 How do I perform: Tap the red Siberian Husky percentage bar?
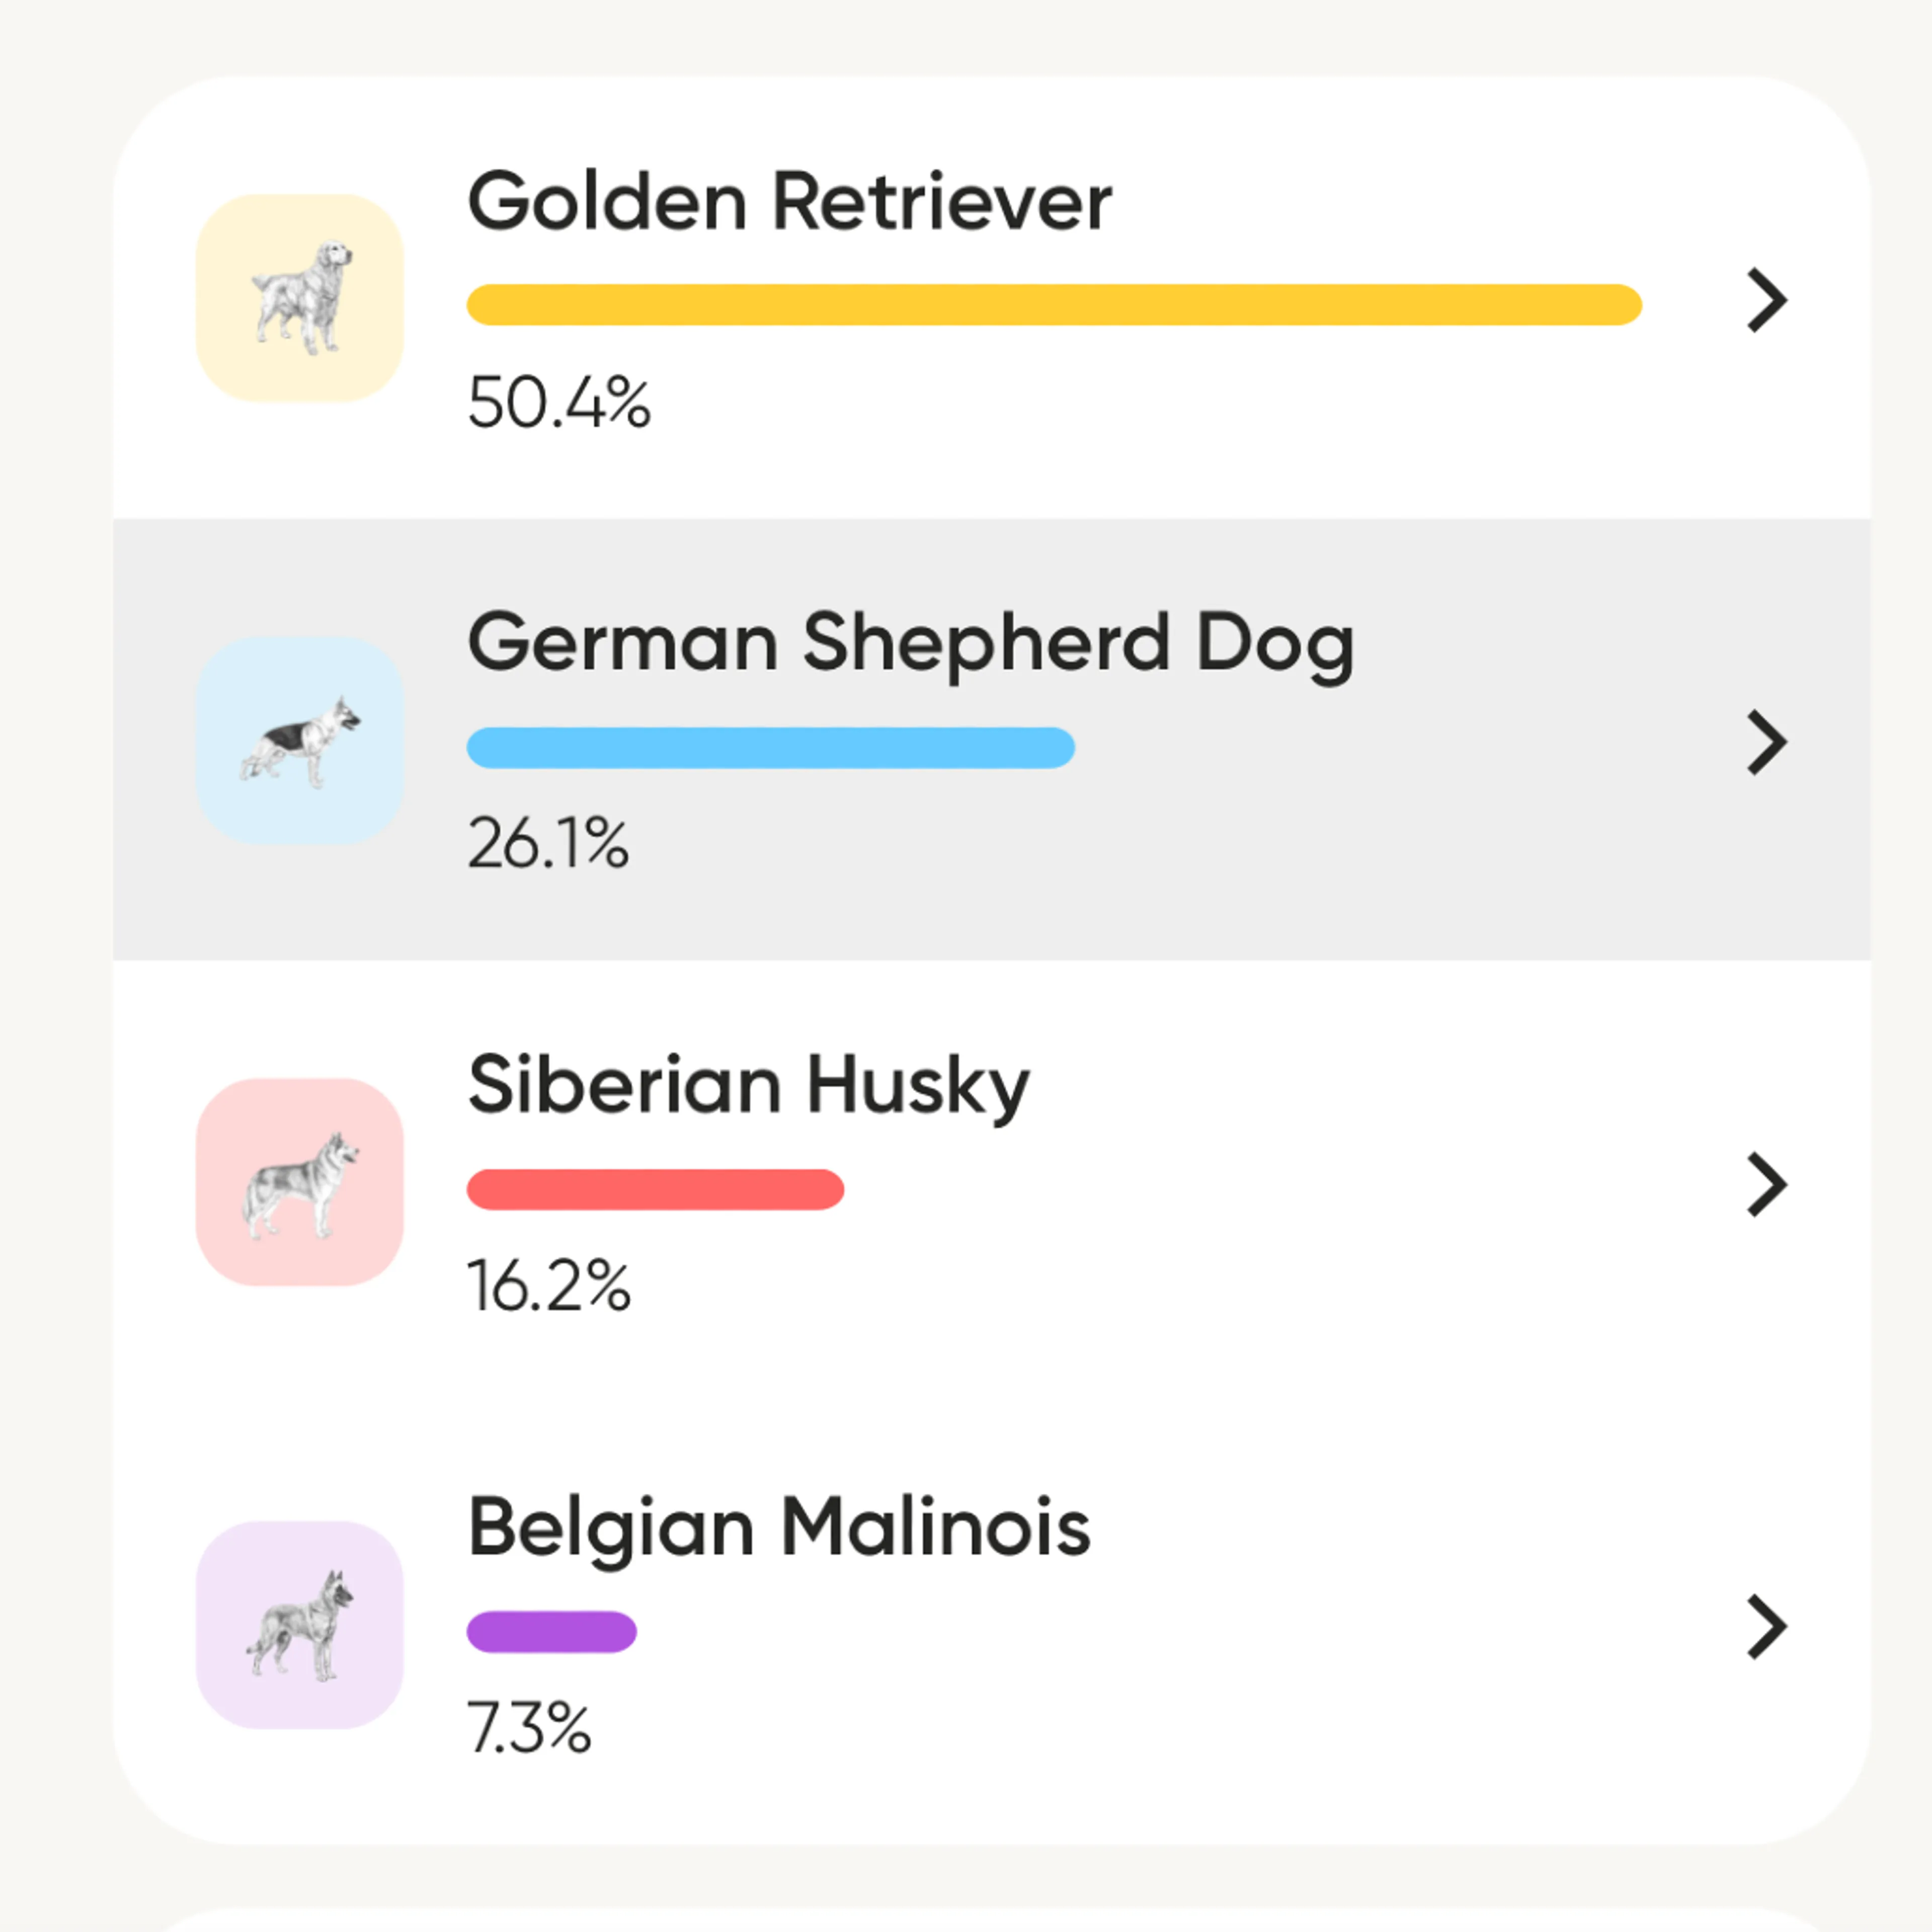point(655,1189)
